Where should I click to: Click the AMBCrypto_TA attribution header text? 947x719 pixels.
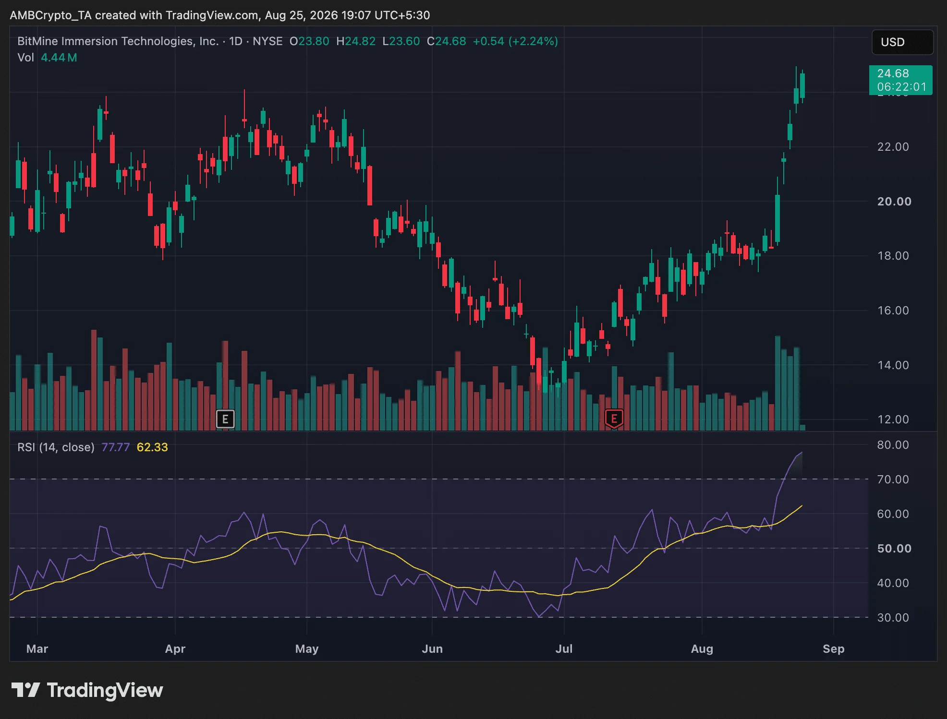coord(220,15)
